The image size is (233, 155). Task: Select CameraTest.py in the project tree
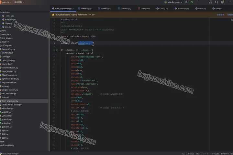click(7, 49)
